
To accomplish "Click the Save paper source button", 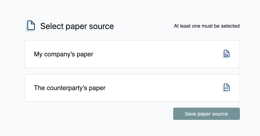I will 206,114.
